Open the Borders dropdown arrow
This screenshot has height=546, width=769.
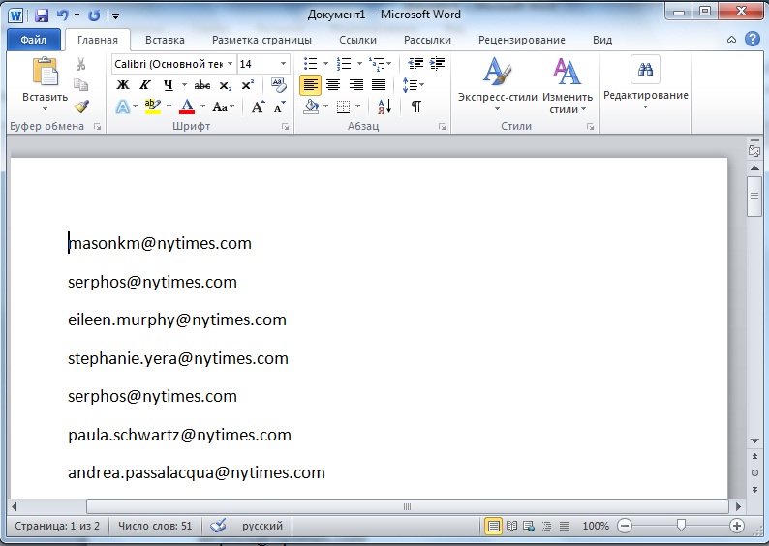[357, 106]
